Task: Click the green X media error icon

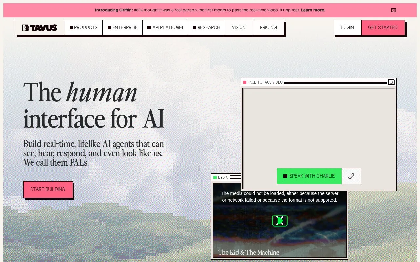Action: [280, 221]
